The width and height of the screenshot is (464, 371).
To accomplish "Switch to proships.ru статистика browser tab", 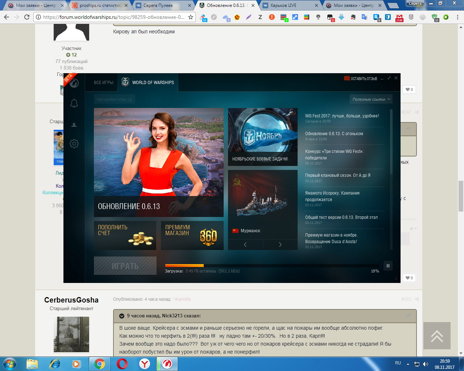I will (x=100, y=5).
